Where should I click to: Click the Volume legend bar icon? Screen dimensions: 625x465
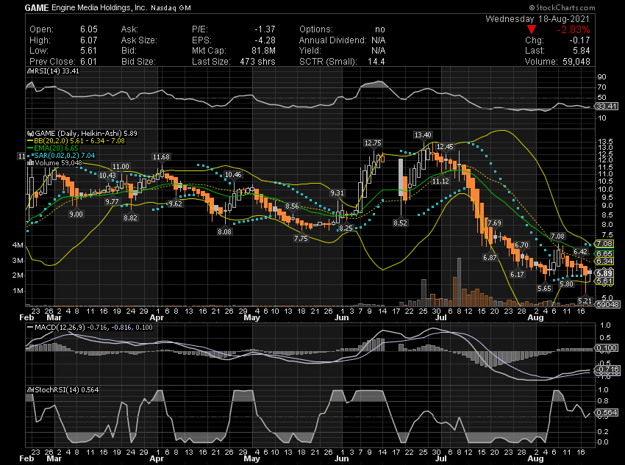coord(30,163)
